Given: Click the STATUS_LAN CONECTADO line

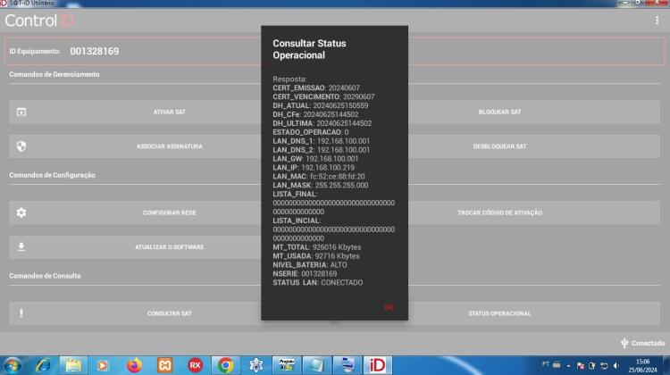Looking at the screenshot, I should [x=318, y=283].
